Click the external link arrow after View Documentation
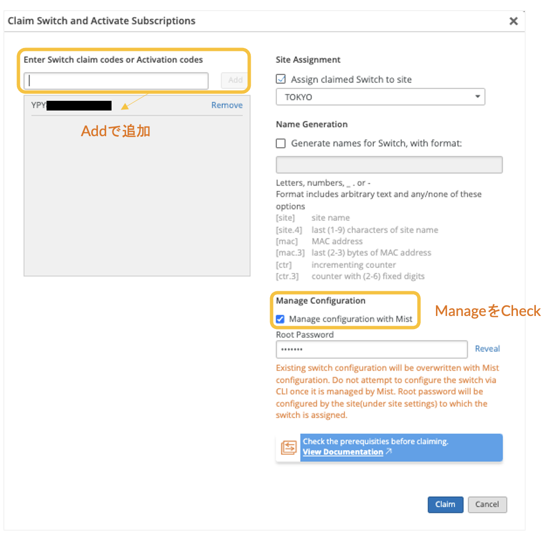The width and height of the screenshot is (547, 536). 389,452
